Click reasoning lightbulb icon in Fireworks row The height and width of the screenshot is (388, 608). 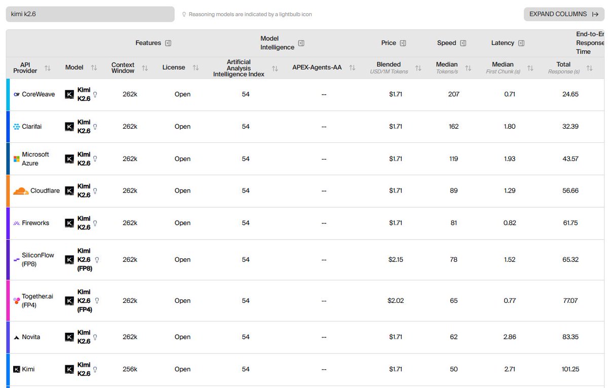[95, 223]
